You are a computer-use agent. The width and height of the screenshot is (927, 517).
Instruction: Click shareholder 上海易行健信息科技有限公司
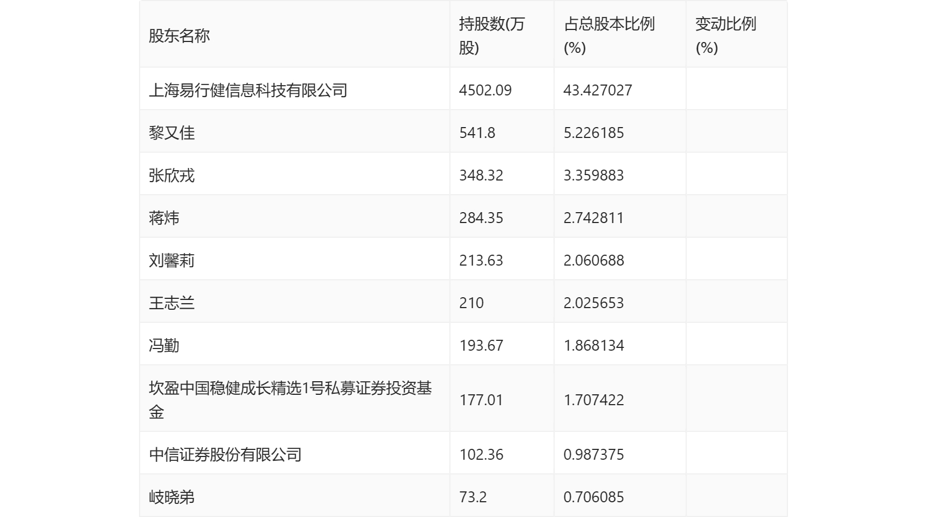248,90
